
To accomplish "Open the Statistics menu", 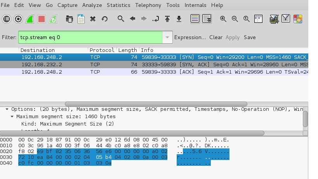I will click(118, 5).
